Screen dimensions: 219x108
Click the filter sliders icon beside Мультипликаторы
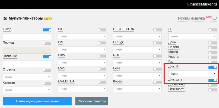pyautogui.click(x=5, y=18)
